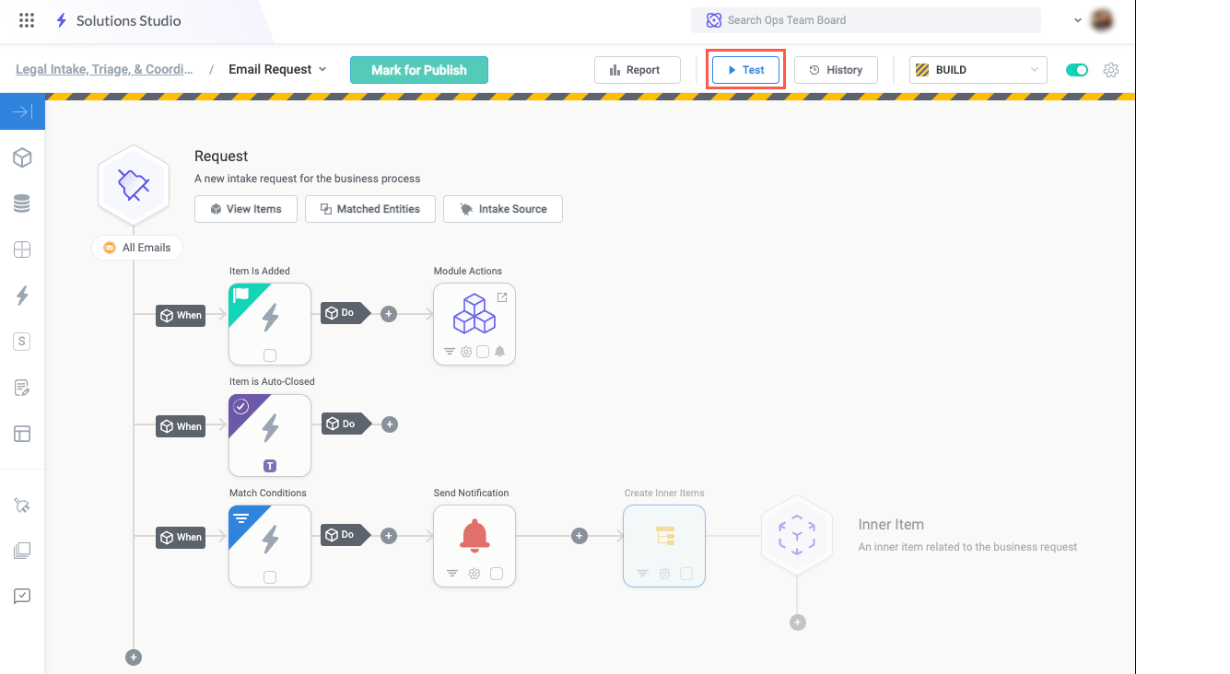Image resolution: width=1230 pixels, height=674 pixels.
Task: Open the Legal Intake, Triage & Coordination breadcrumb
Action: pyautogui.click(x=104, y=69)
